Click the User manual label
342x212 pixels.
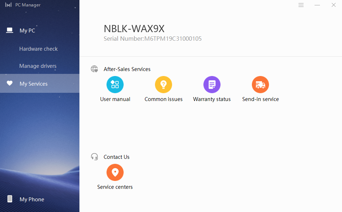click(x=115, y=99)
